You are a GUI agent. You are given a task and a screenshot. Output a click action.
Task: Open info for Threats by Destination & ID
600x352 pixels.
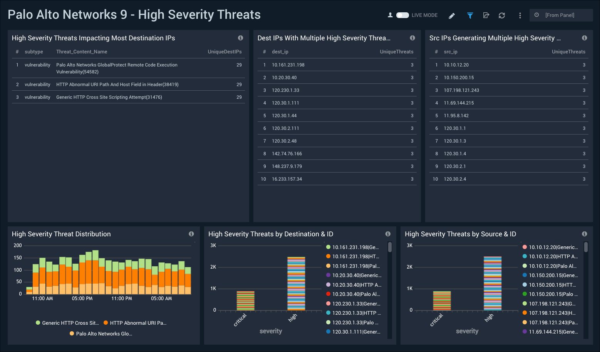[388, 234]
